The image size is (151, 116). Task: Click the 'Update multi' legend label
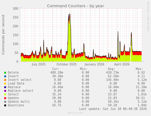pyautogui.click(x=19, y=101)
